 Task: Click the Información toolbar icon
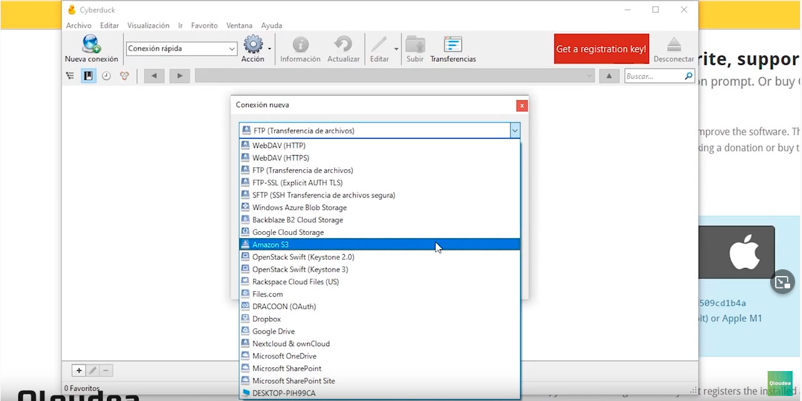pyautogui.click(x=300, y=44)
